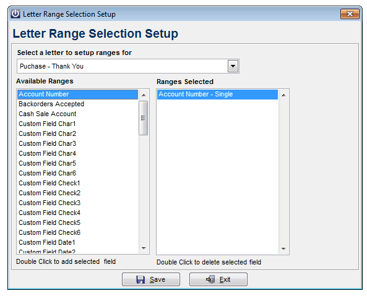This screenshot has height=296, width=367.
Task: Click the Save button
Action: click(151, 279)
